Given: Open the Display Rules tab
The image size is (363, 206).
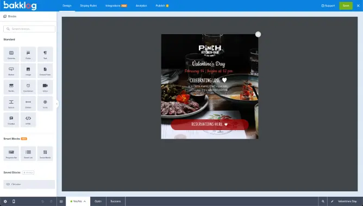Looking at the screenshot, I should tap(89, 5).
